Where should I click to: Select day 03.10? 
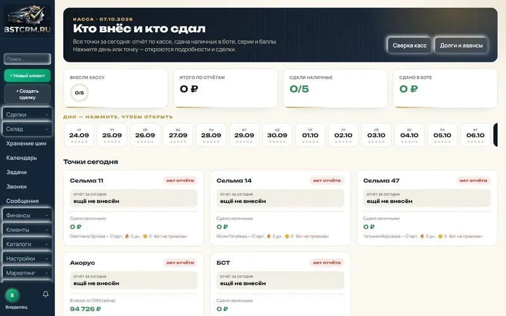(376, 135)
